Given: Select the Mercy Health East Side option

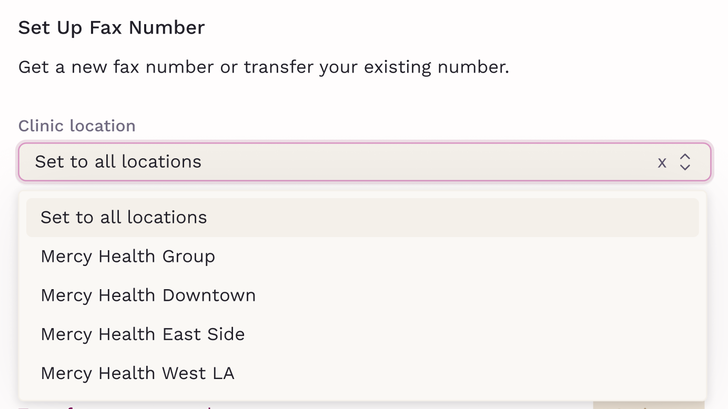Looking at the screenshot, I should (x=143, y=334).
